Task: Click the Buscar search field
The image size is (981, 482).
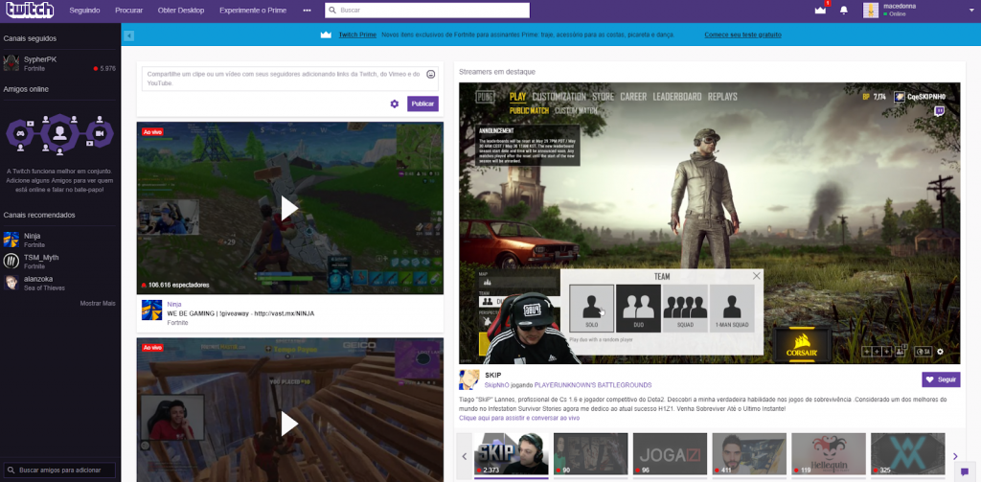Action: click(427, 11)
